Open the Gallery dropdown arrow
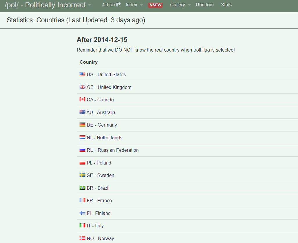This screenshot has height=243, width=298. tap(189, 5)
